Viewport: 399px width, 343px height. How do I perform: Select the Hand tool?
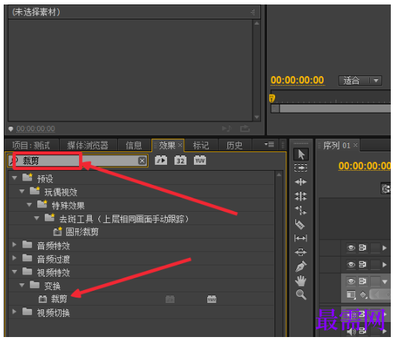coord(301,280)
